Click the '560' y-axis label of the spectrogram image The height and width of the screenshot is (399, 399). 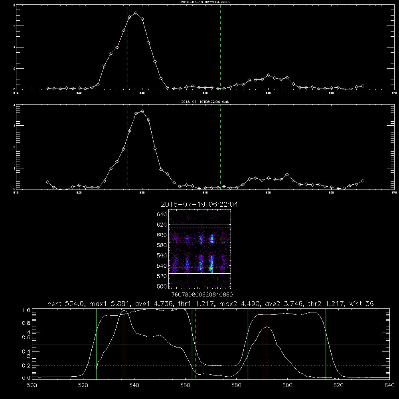point(162,255)
